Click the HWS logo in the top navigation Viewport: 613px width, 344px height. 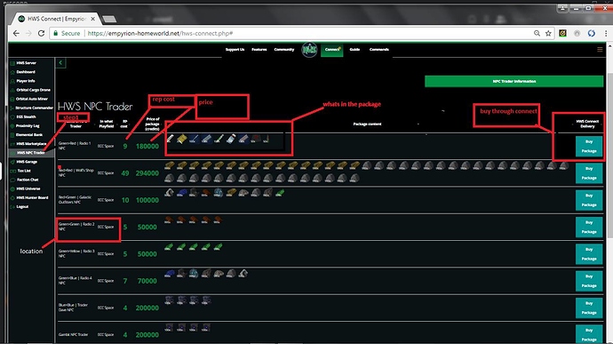pos(309,50)
